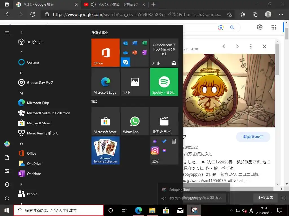Image resolution: width=289 pixels, height=216 pixels.
Task: Open the calculator icon in 遊ぶ tile
Action: (x=174, y=141)
